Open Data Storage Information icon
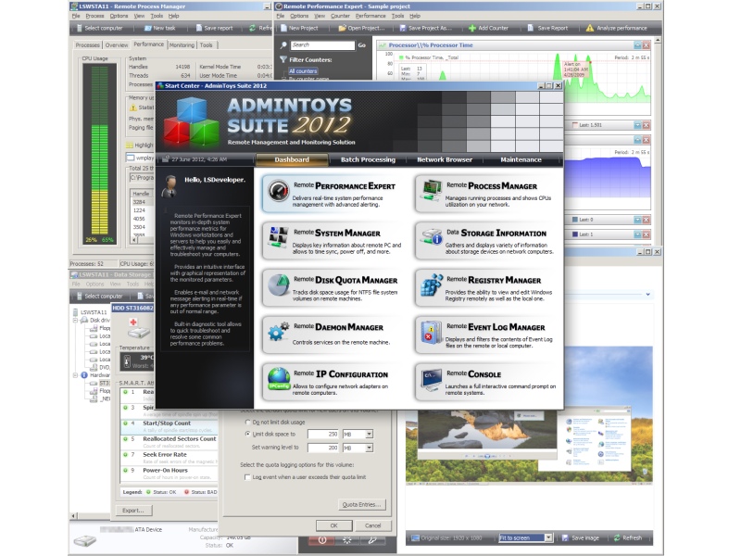 coord(432,238)
